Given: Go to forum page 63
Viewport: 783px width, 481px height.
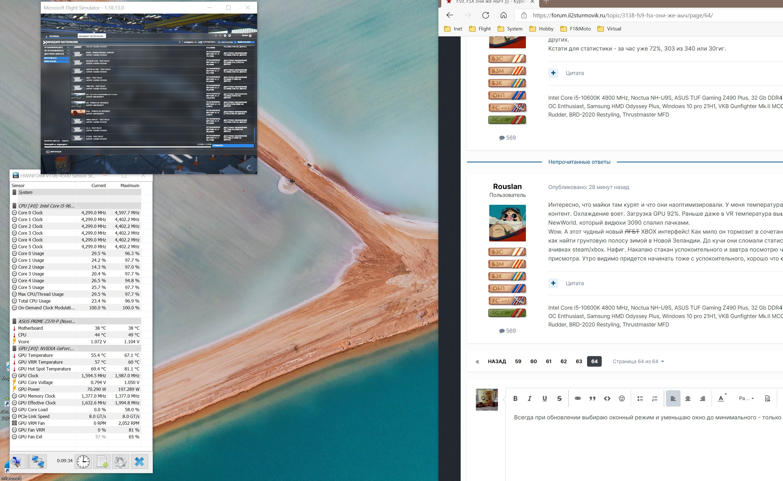Looking at the screenshot, I should pyautogui.click(x=579, y=361).
